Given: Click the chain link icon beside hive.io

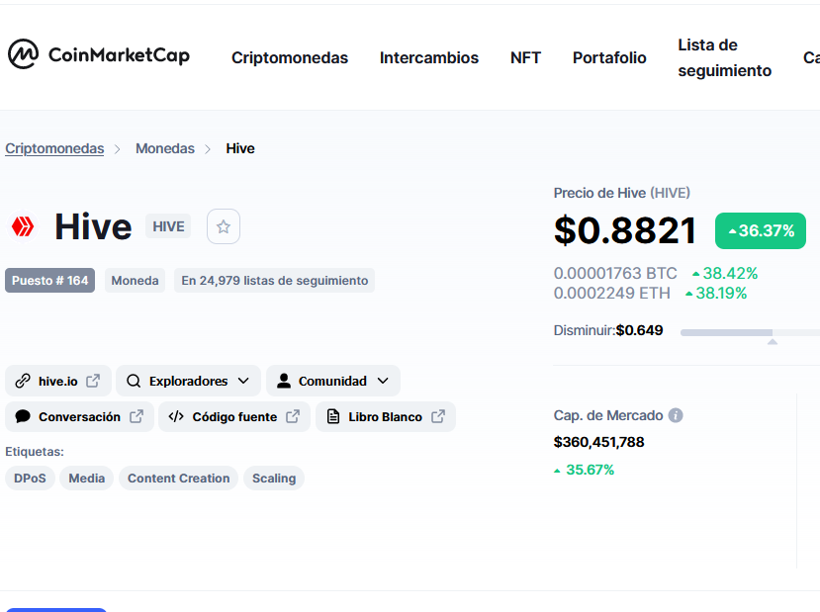Looking at the screenshot, I should click(x=23, y=381).
